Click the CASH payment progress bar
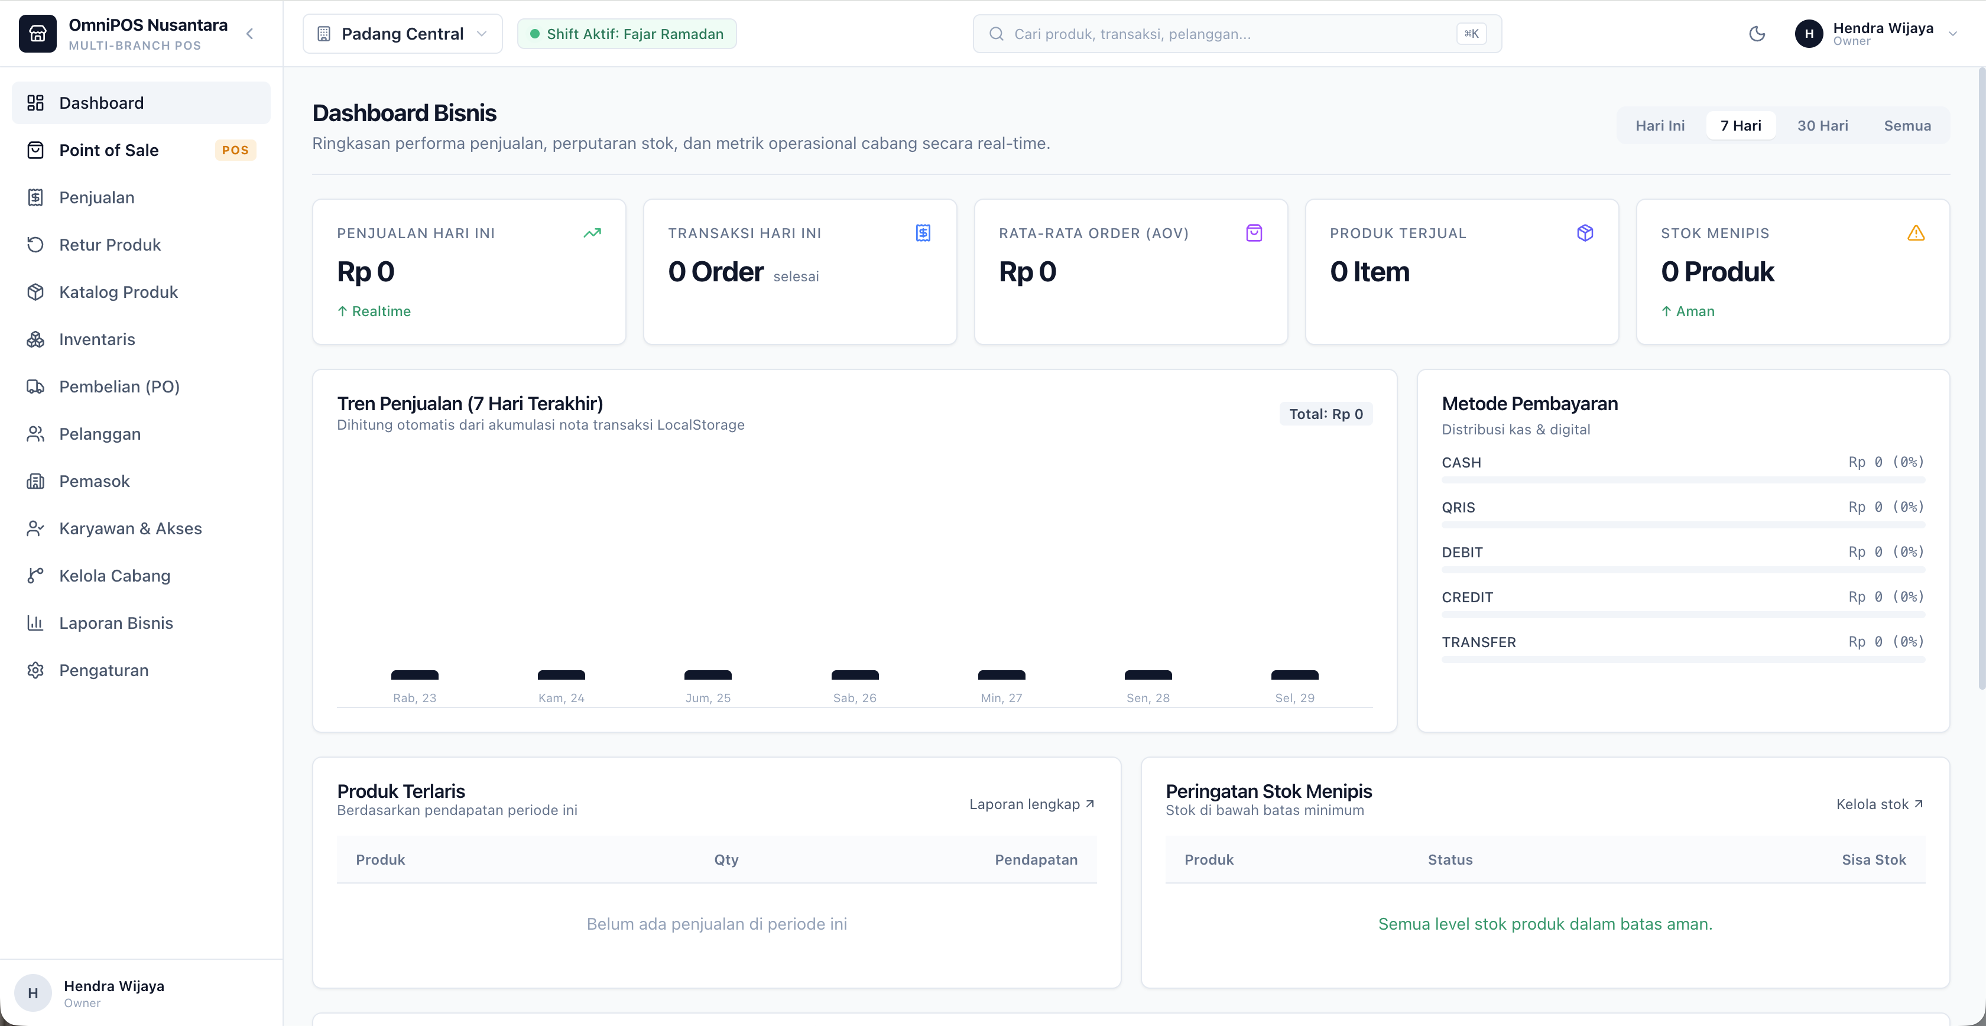Viewport: 1986px width, 1026px height. [x=1683, y=480]
